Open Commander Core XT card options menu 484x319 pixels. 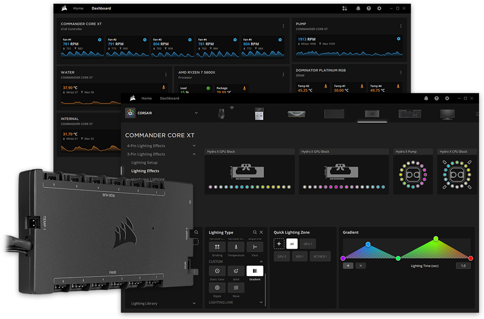click(283, 26)
